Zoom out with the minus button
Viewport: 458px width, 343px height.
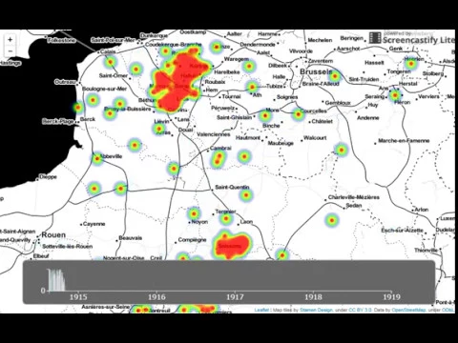coord(10,50)
